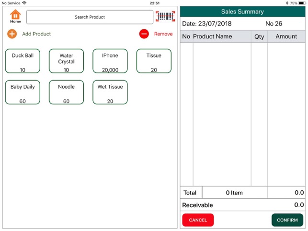The height and width of the screenshot is (231, 308).
Task: Tap the 22:51 clock in status bar
Action: click(155, 3)
